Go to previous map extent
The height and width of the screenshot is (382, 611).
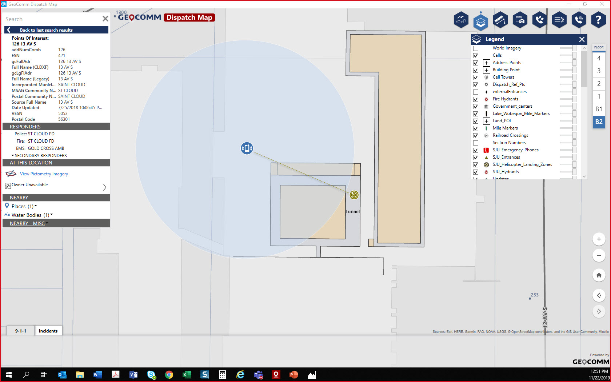click(599, 295)
